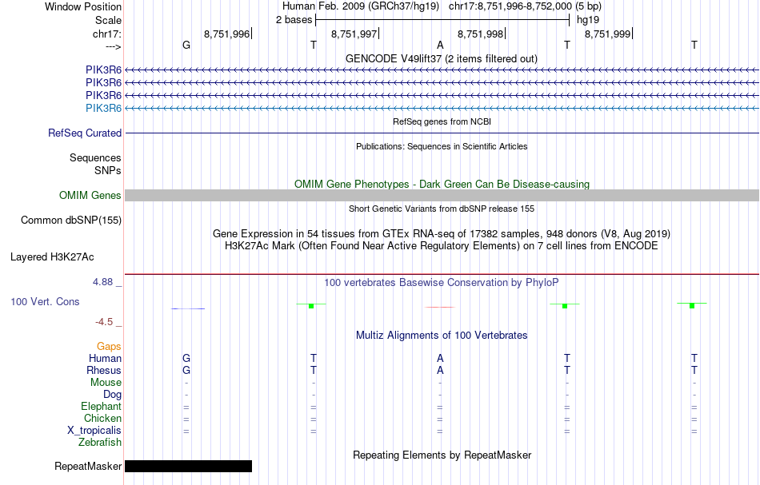Click the OMIM Genes track label
This screenshot has height=485, width=760.
tap(90, 195)
